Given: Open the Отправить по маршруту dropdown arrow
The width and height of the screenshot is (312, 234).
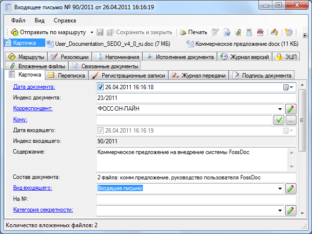Looking at the screenshot, I should 92,32.
